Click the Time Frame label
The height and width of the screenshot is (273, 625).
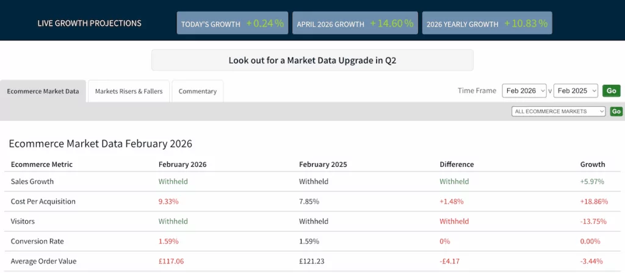click(477, 91)
